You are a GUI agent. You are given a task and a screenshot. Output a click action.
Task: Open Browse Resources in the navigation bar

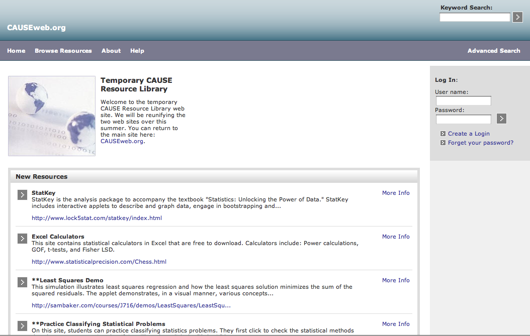(63, 51)
